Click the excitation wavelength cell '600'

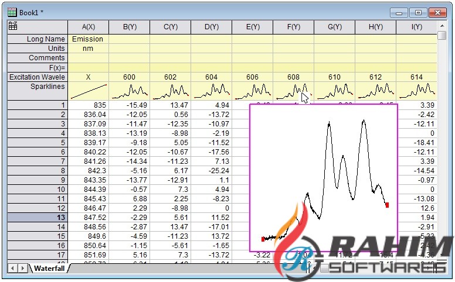click(x=130, y=77)
